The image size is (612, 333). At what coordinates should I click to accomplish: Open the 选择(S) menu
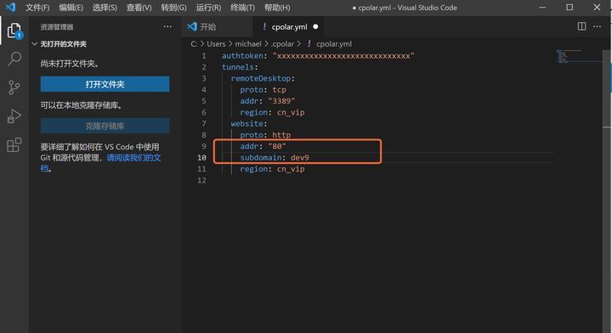pyautogui.click(x=105, y=8)
